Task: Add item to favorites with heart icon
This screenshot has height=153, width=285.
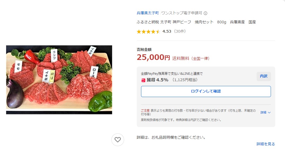Action: click(x=118, y=140)
